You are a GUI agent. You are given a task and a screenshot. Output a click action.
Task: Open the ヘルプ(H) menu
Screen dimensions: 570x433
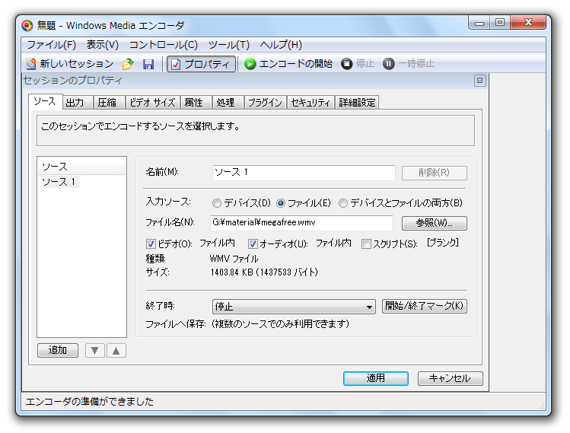coord(281,45)
